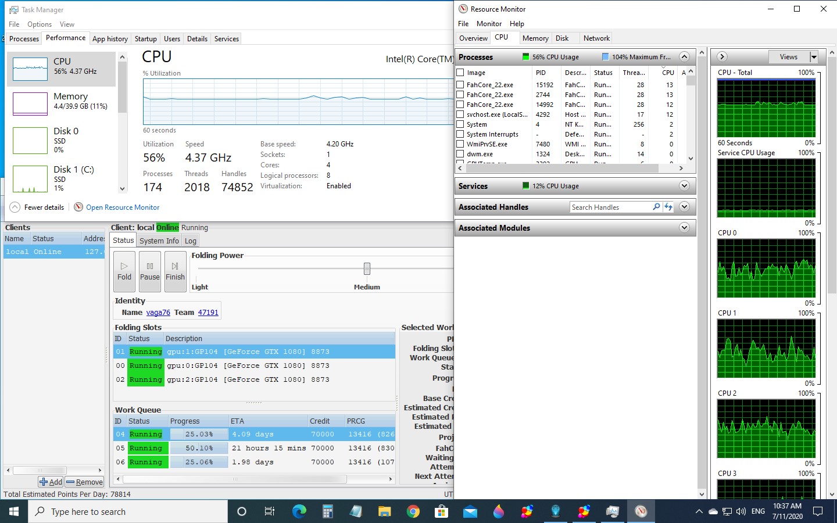Click the Type here to search box
Viewport: 837px width, 523px height.
tap(128, 511)
